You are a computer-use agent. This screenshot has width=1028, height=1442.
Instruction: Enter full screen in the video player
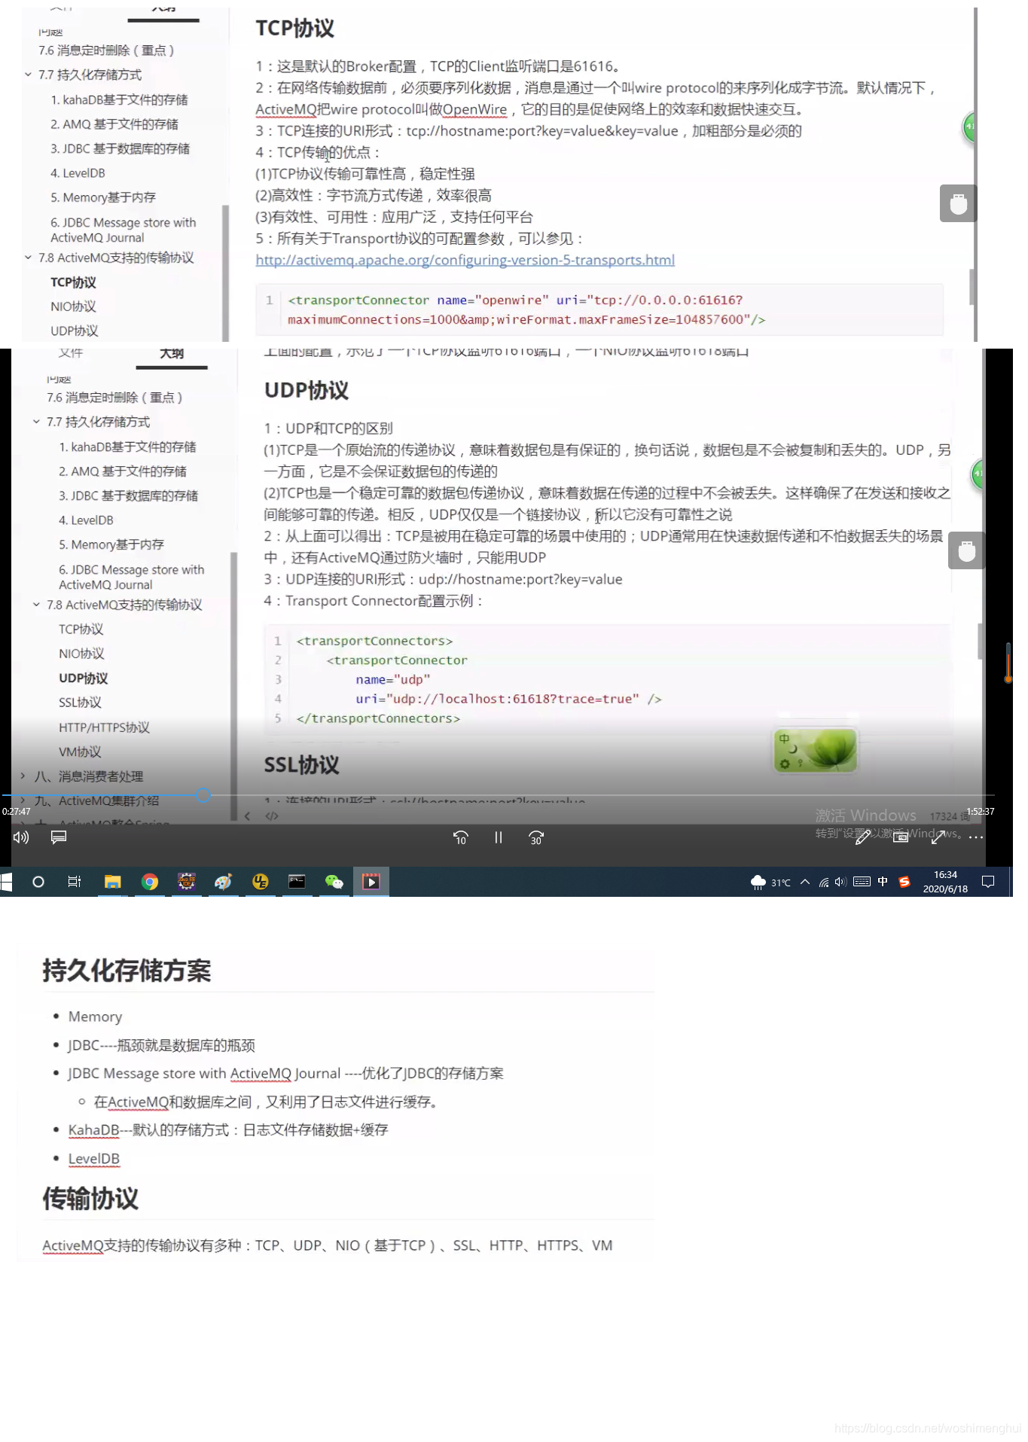tap(938, 837)
